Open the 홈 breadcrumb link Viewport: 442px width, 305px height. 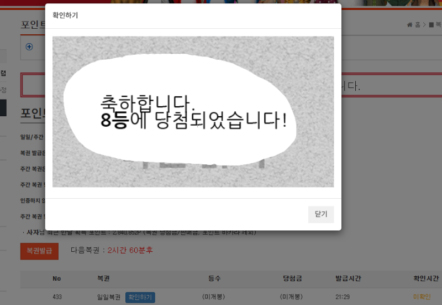[x=418, y=25]
